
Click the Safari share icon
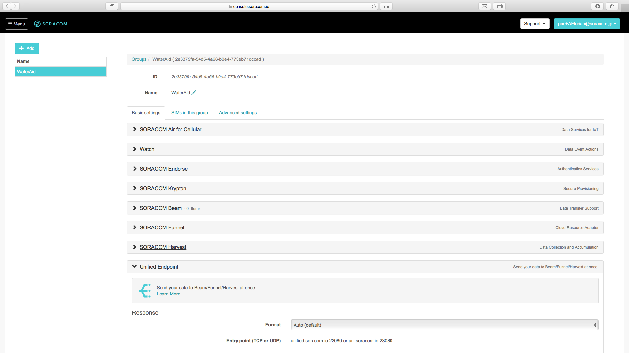pos(612,6)
